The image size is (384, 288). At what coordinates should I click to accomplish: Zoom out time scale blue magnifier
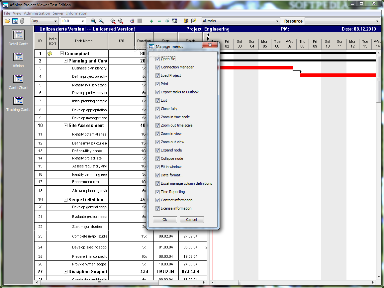pyautogui.click(x=101, y=21)
